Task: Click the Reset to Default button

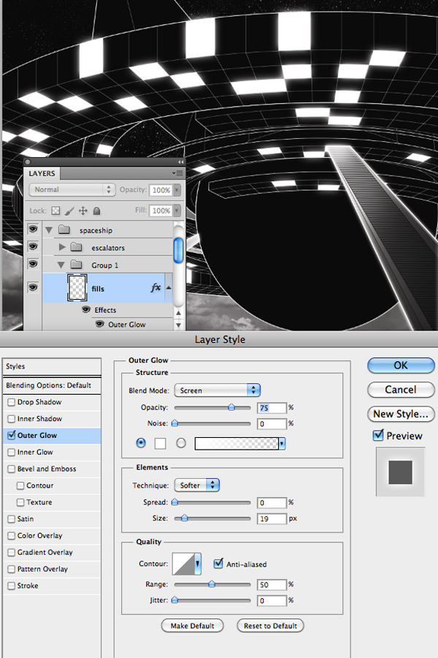Action: coord(270,626)
